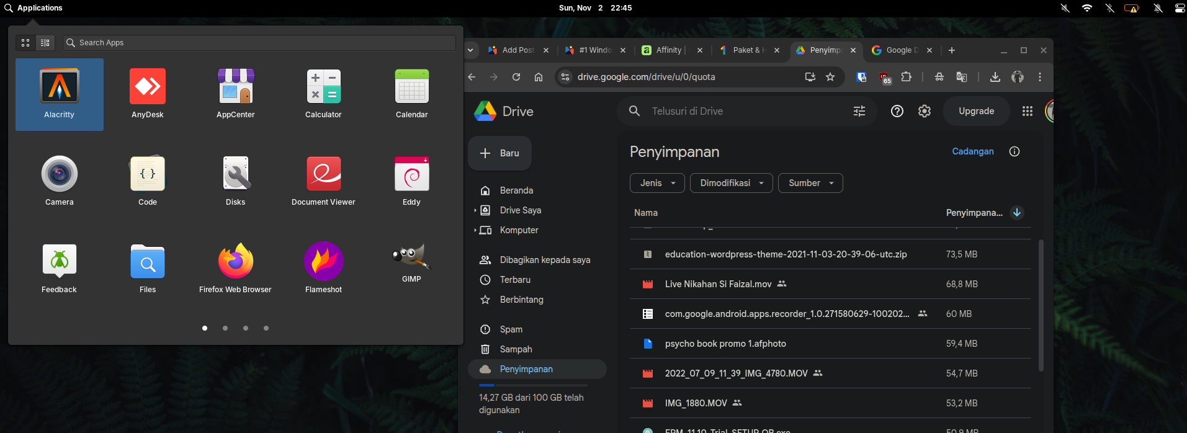Launch Flameshot screenshot tool
Viewport: 1187px width, 433px height.
323,268
